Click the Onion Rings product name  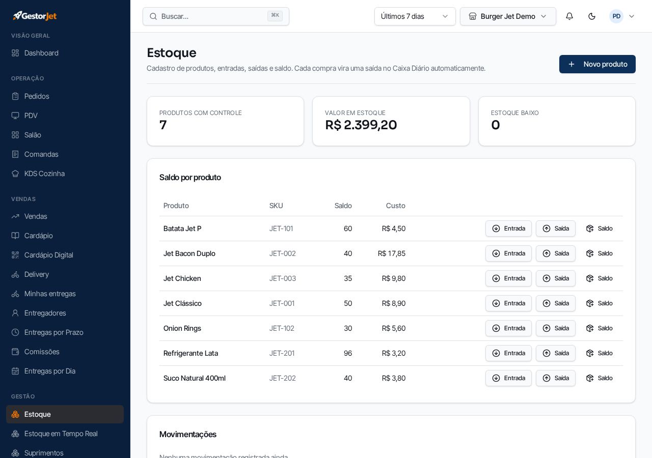pos(182,328)
